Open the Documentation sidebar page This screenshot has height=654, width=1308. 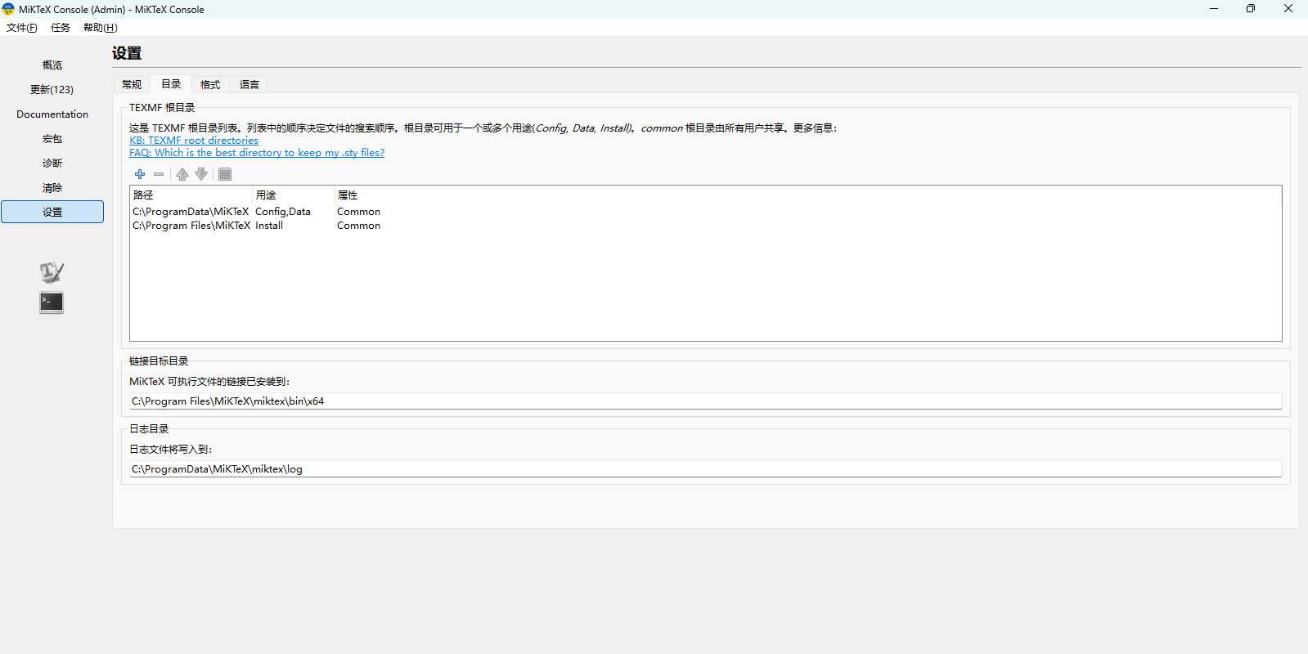[x=52, y=114]
